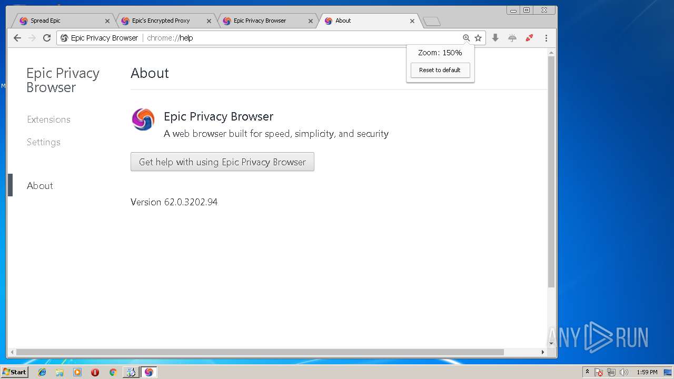Image resolution: width=674 pixels, height=379 pixels.
Task: Click the vertical scrollbar thumb
Action: 551,172
